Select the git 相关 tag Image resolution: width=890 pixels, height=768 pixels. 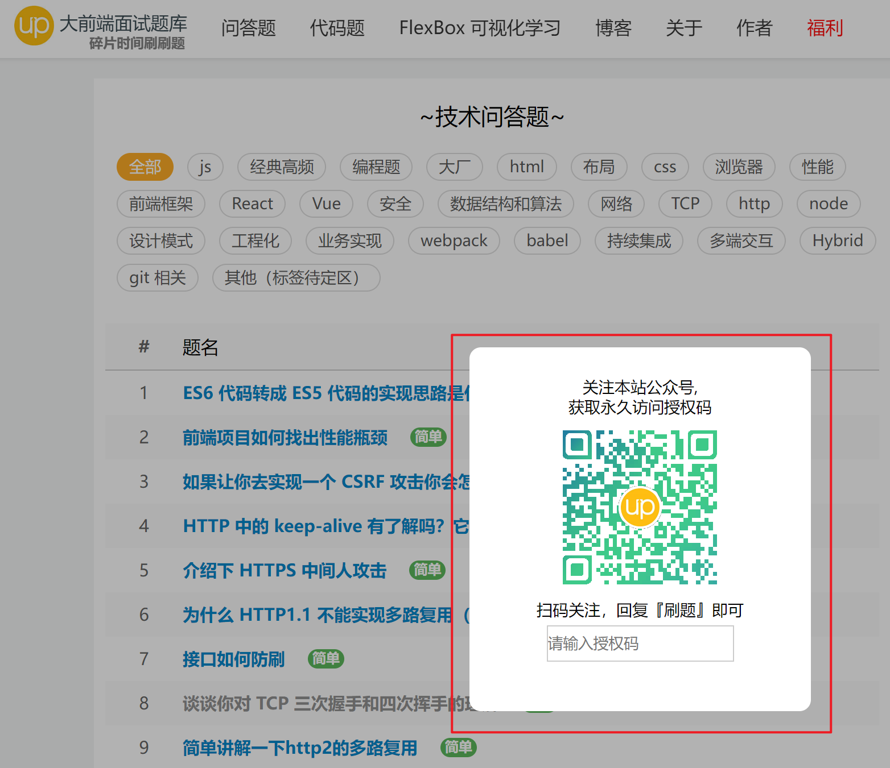point(158,277)
